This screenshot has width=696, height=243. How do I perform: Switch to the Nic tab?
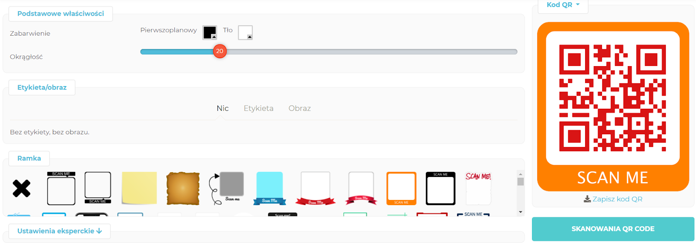pyautogui.click(x=223, y=108)
